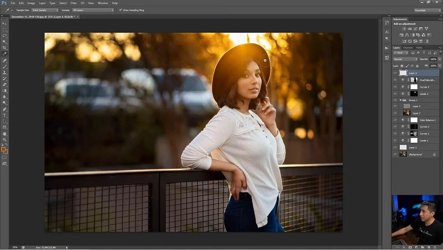Hide Layer 4 visibility eye
The height and width of the screenshot is (250, 443).
pos(395,73)
